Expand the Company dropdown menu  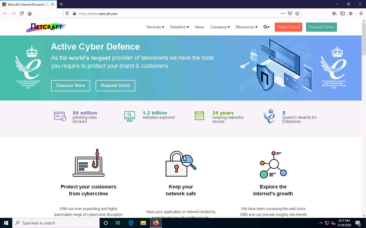220,27
